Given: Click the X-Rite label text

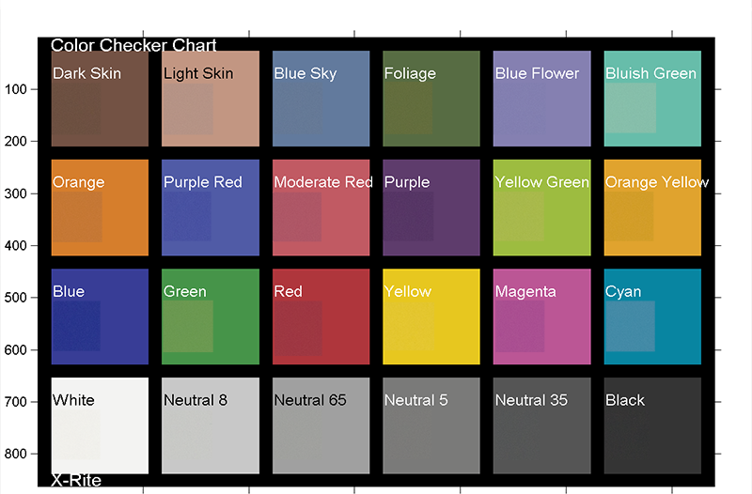Looking at the screenshot, I should (76, 480).
